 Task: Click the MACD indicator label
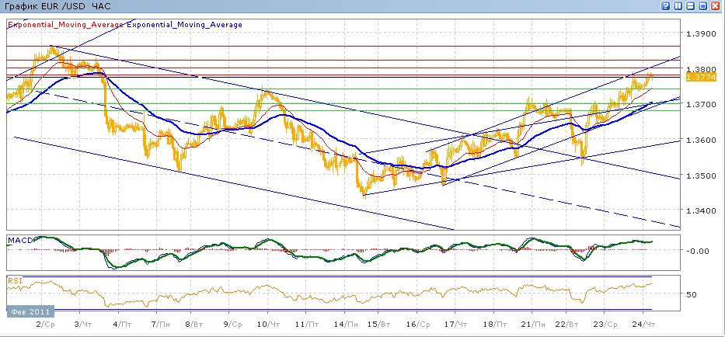(21, 241)
